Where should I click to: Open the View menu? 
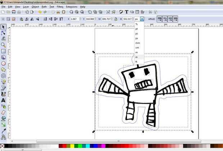(x=18, y=7)
